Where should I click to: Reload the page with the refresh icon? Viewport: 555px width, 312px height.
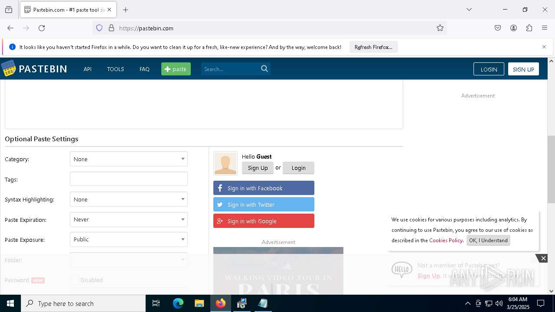click(42, 28)
